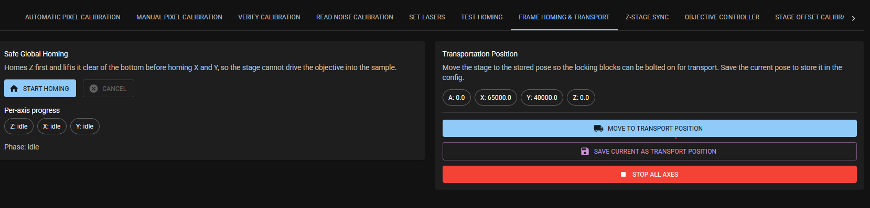The width and height of the screenshot is (870, 208).
Task: Open the Automatic Pixel Calibration tab
Action: coord(73,17)
